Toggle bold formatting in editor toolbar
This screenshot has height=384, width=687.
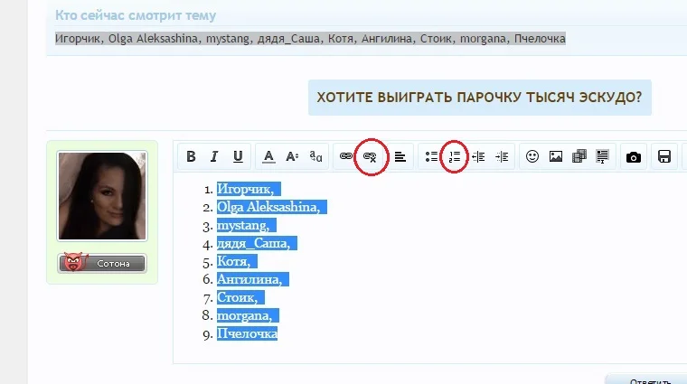[x=191, y=156]
